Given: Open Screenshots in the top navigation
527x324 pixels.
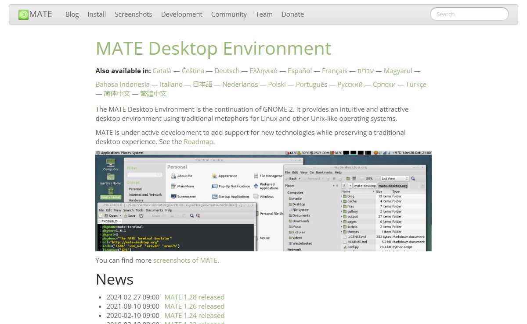Looking at the screenshot, I should (x=134, y=14).
